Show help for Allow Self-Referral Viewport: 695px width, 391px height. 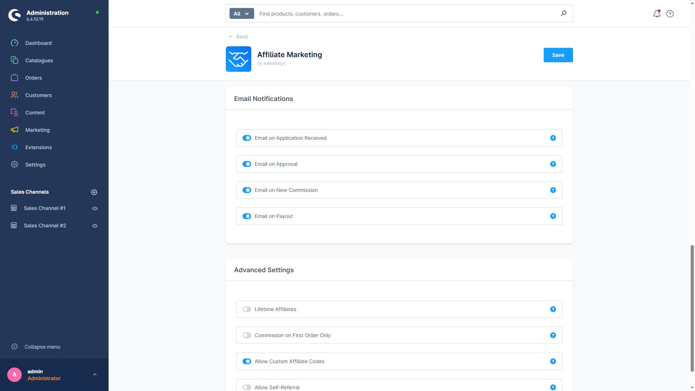tap(553, 387)
